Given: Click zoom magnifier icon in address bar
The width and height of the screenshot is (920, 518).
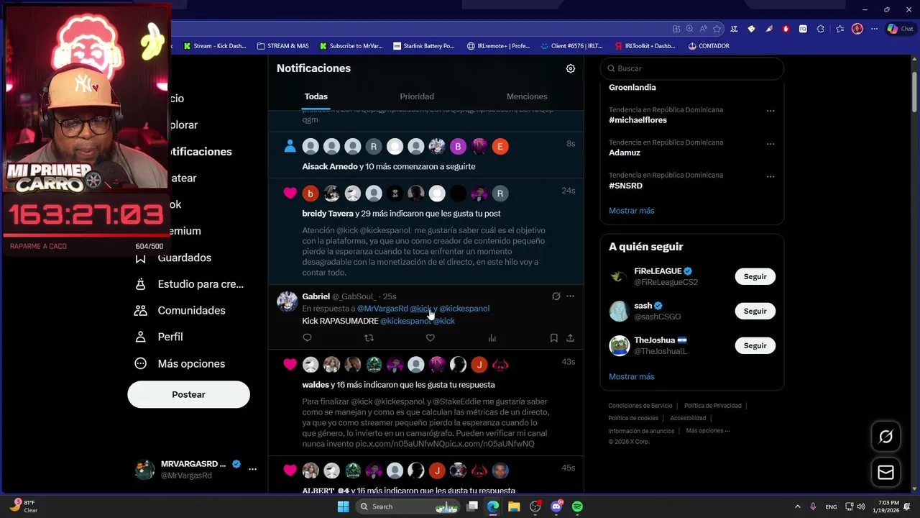Looking at the screenshot, I should tap(690, 29).
